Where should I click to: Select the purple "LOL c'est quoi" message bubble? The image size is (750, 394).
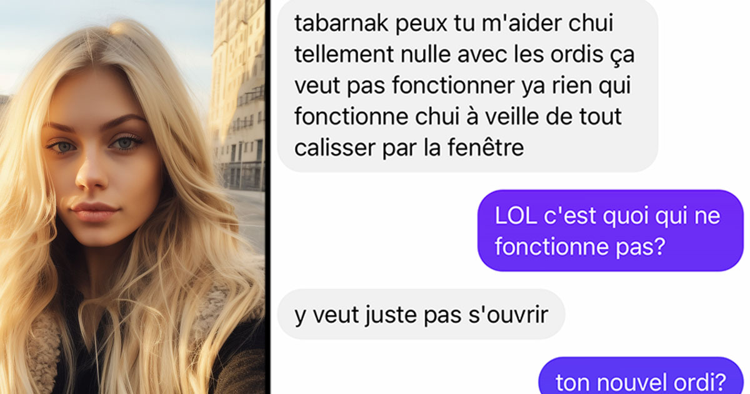(x=611, y=231)
